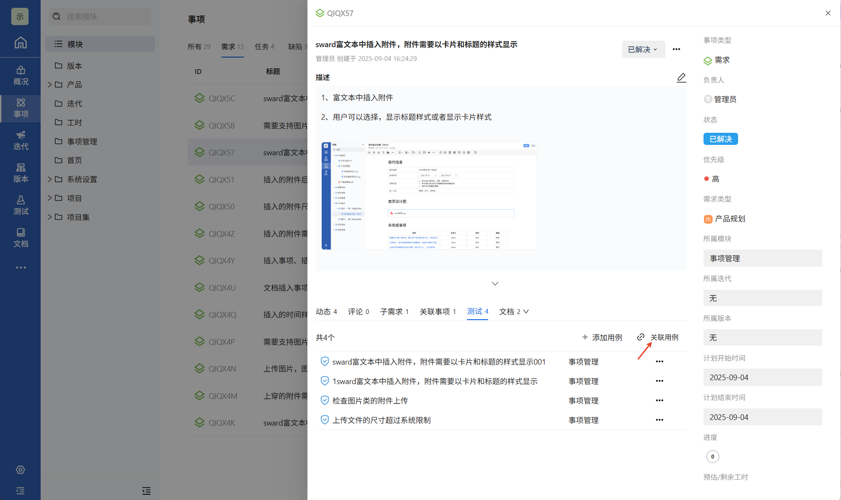Image resolution: width=841 pixels, height=500 pixels.
Task: Open the home icon in sidebar
Action: click(20, 42)
